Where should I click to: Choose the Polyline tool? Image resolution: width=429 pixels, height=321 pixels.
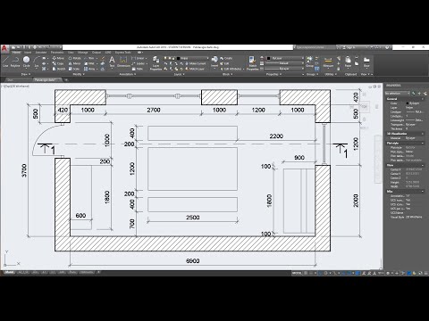[15, 62]
